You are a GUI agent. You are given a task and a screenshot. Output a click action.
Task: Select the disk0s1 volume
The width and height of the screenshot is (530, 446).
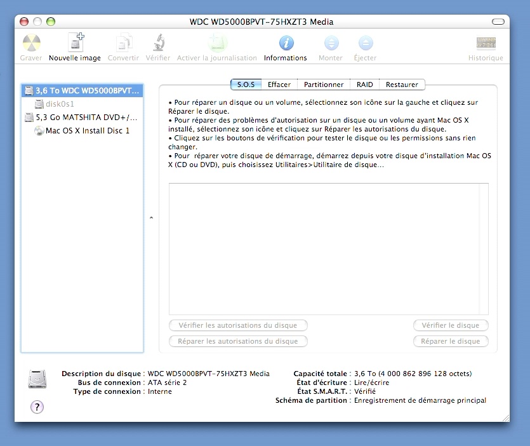[82, 104]
